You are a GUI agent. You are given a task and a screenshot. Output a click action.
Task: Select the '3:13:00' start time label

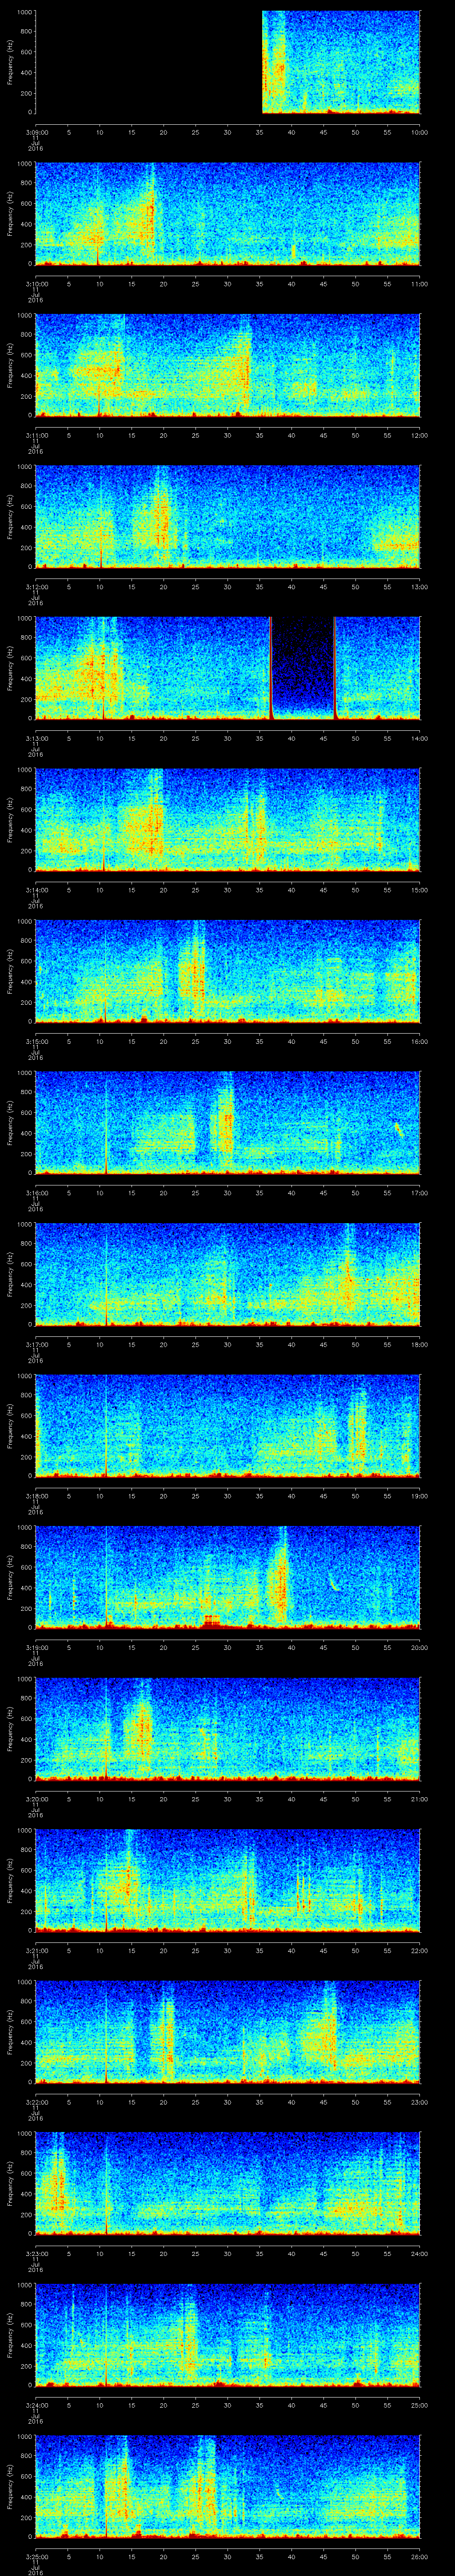coord(36,738)
